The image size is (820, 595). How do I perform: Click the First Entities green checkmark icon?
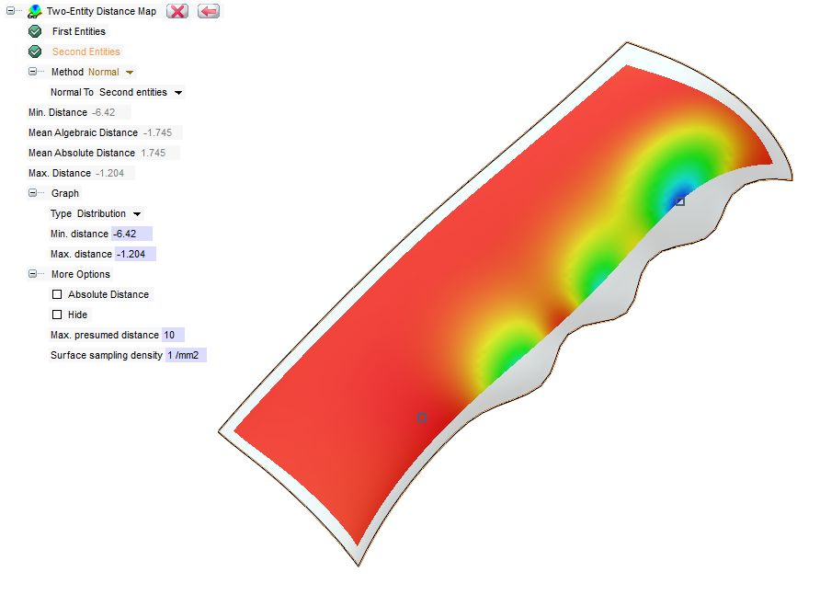point(36,31)
